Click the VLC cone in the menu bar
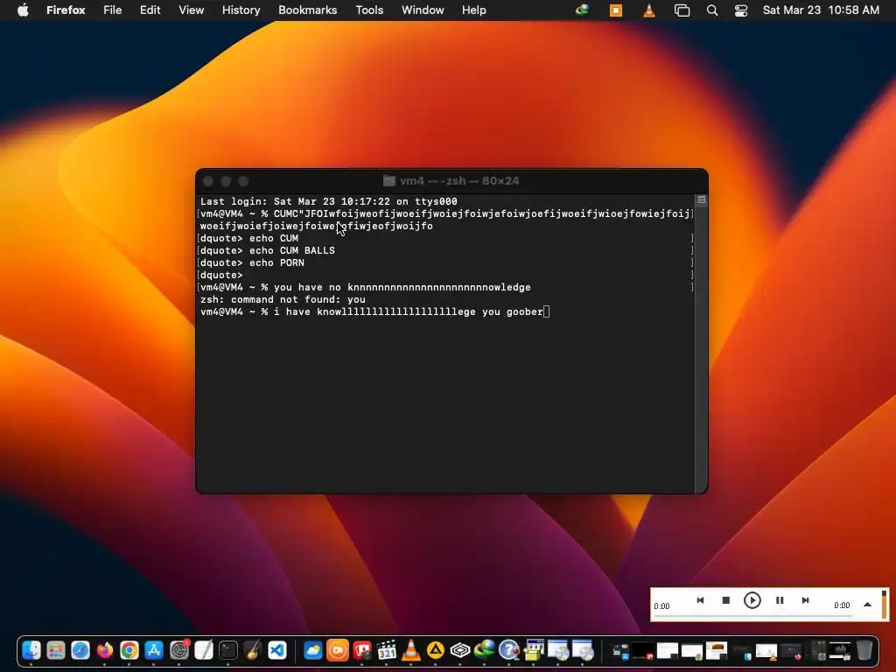896x672 pixels. (649, 10)
